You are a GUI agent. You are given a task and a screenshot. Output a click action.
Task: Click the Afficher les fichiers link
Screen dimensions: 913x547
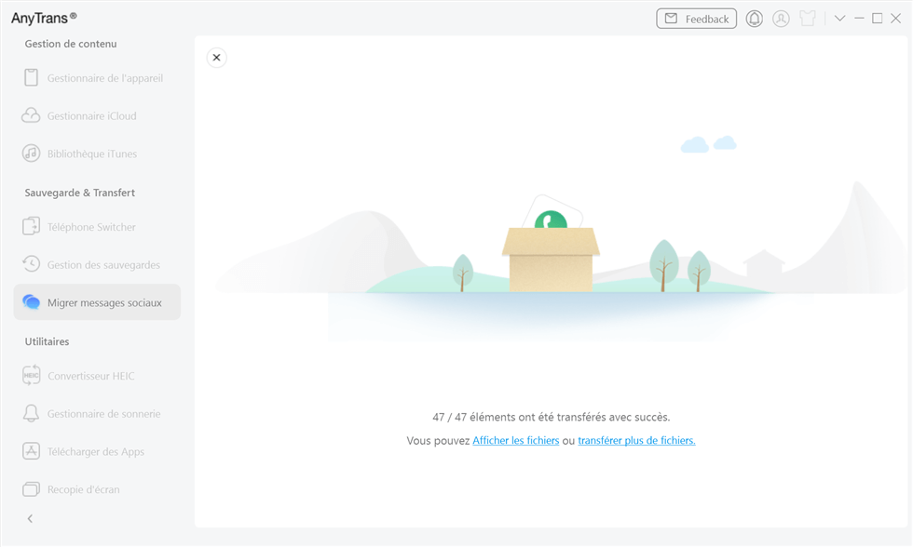click(x=515, y=441)
